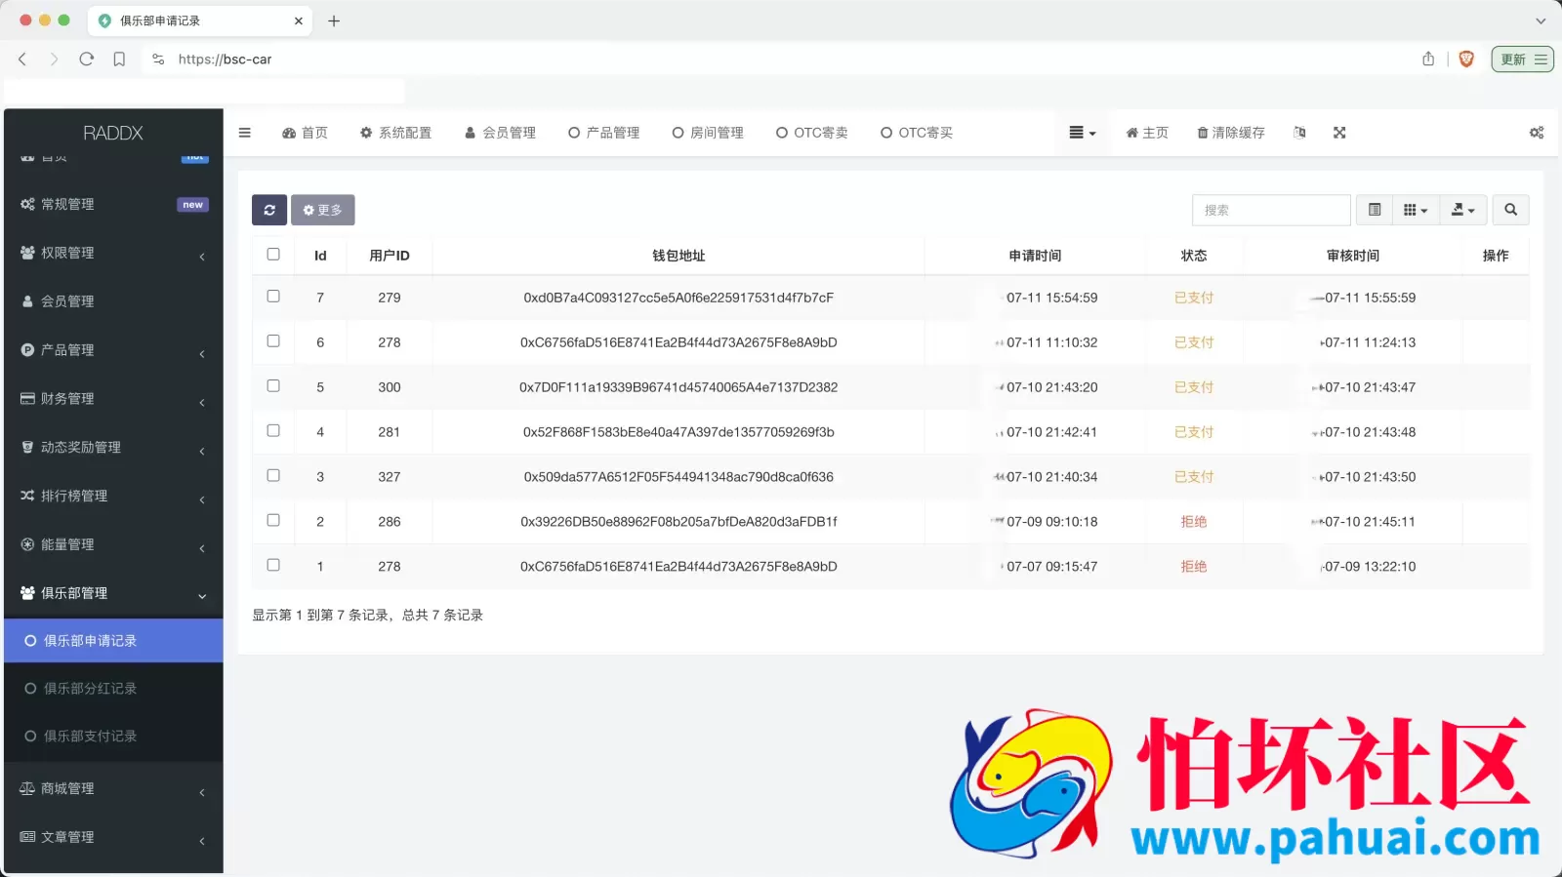The width and height of the screenshot is (1562, 877).
Task: Click the 搜索 search input field
Action: point(1271,210)
